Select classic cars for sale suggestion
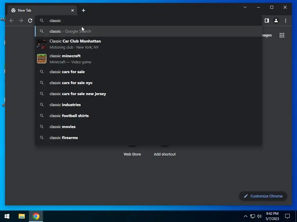The height and width of the screenshot is (222, 297). (148, 72)
